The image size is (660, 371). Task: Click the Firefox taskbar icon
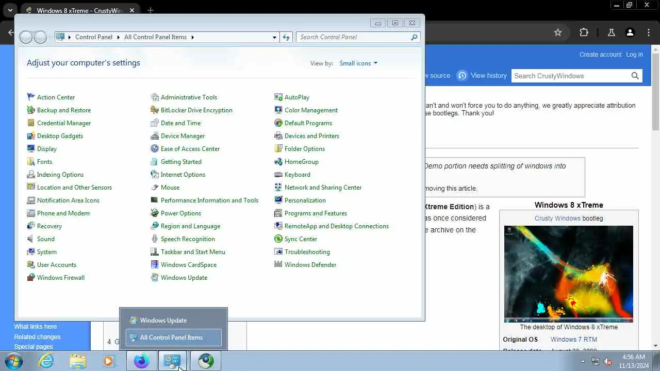(141, 361)
